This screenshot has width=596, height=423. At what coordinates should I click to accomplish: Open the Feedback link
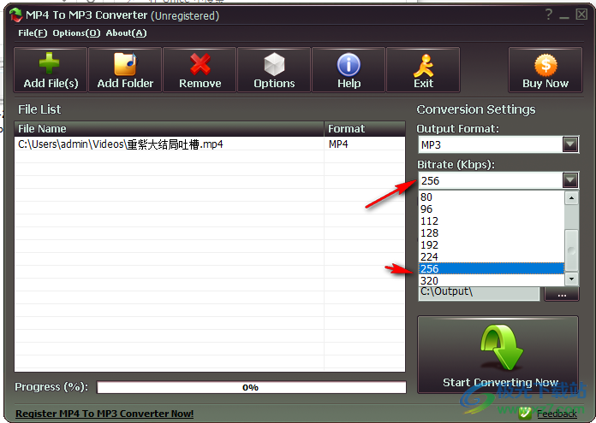pos(557,414)
